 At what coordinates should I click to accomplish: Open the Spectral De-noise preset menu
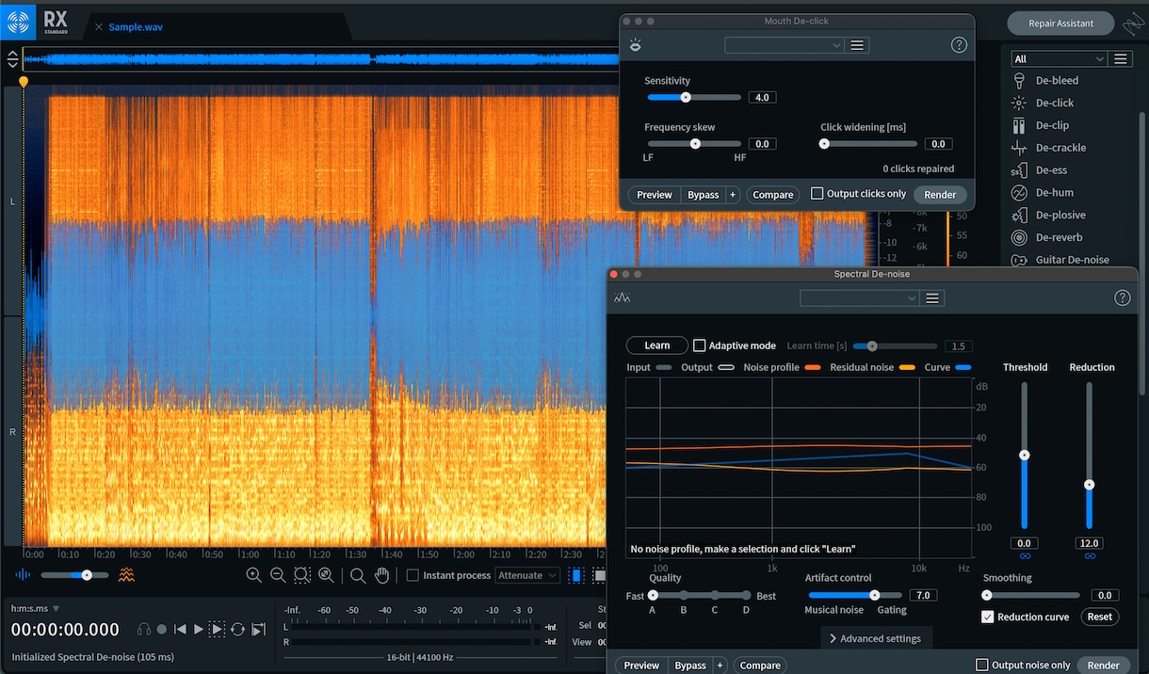coord(932,297)
